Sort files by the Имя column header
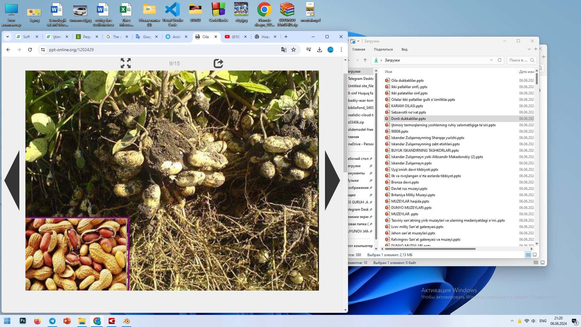581x327 pixels. (x=389, y=72)
